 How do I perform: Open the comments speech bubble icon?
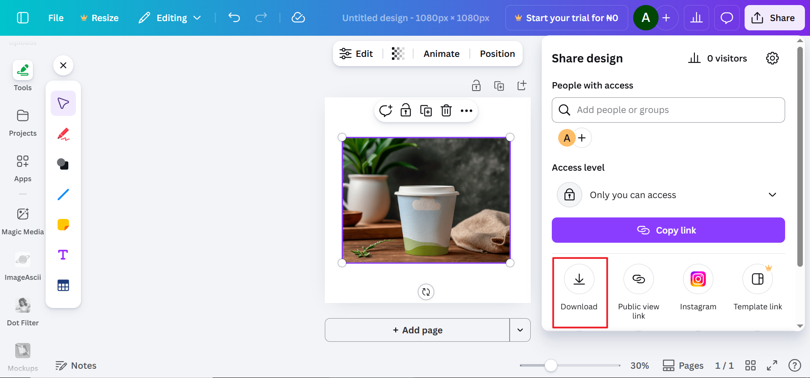[727, 18]
